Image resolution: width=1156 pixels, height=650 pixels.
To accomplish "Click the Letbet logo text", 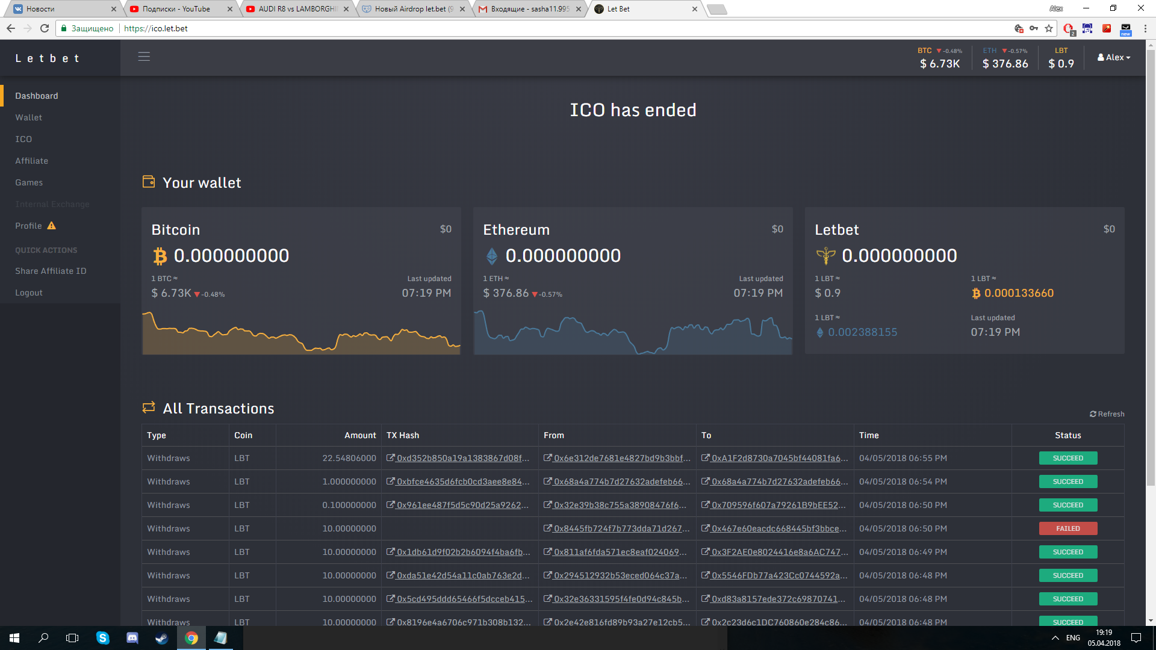I will 48,58.
